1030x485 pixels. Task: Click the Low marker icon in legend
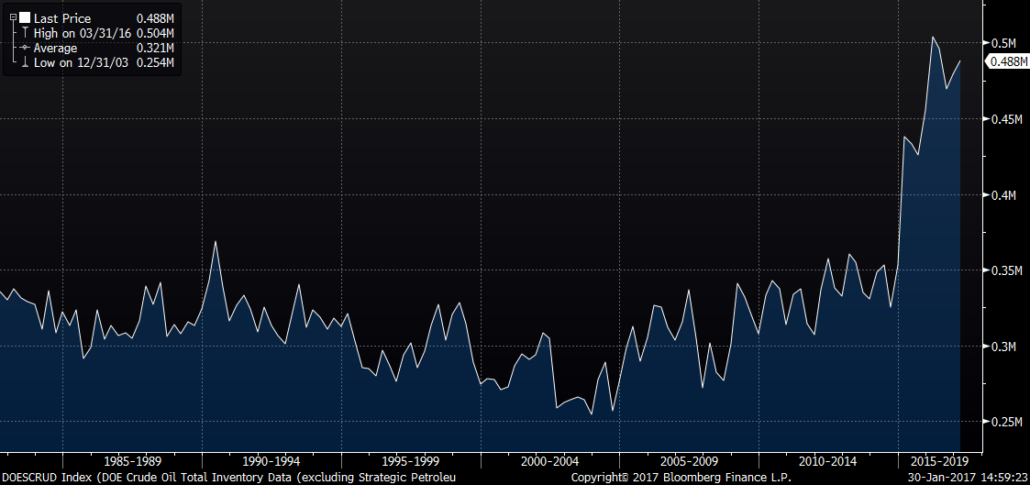[24, 62]
